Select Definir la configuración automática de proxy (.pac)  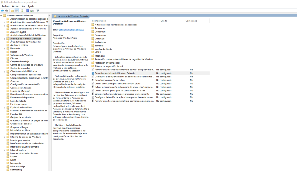point(124,87)
